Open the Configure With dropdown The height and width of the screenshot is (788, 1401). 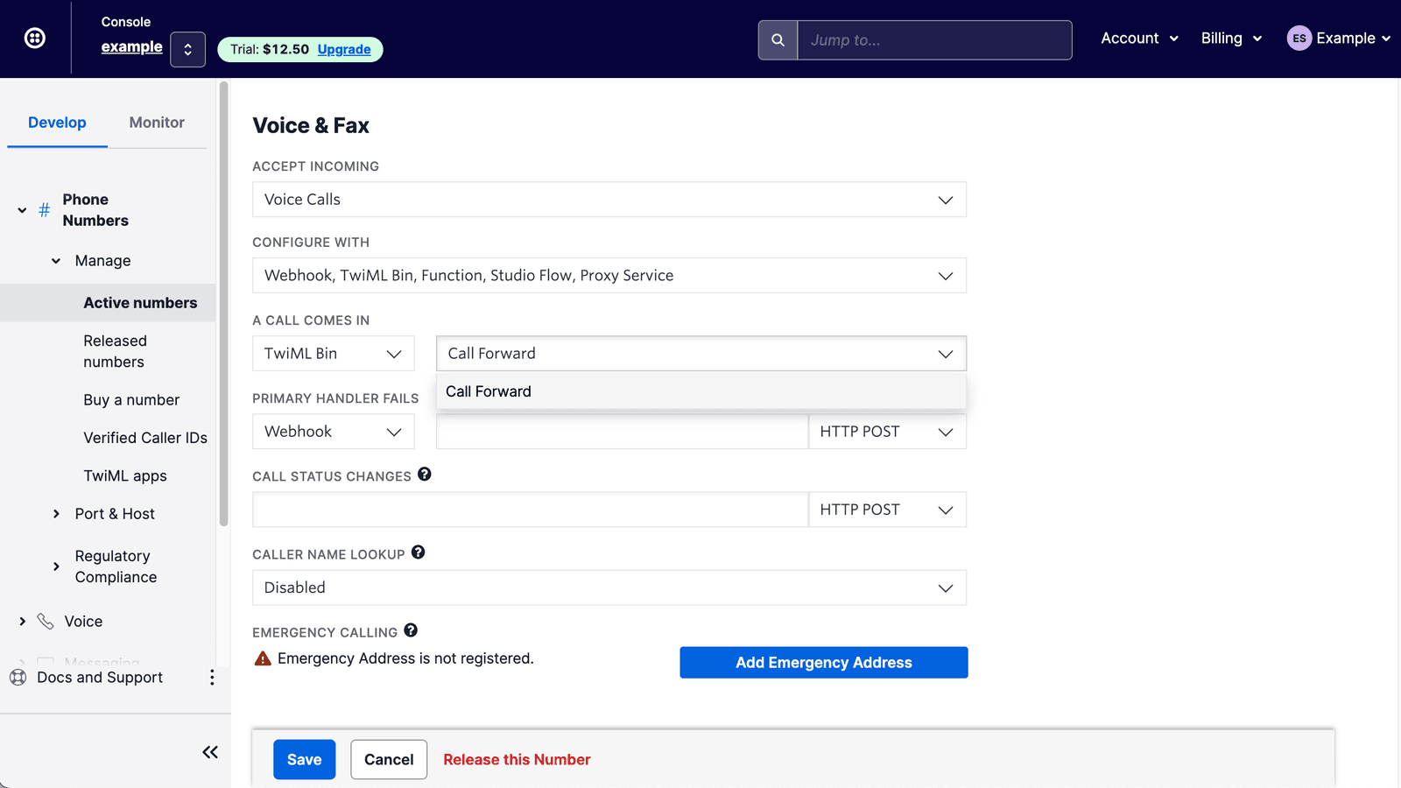(609, 276)
